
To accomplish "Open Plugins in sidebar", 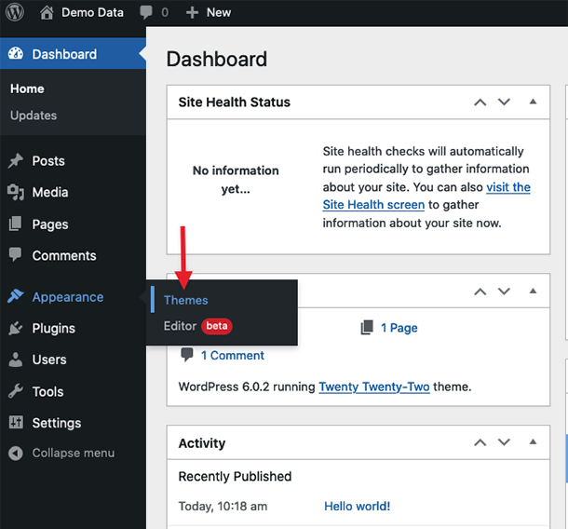I will (53, 329).
